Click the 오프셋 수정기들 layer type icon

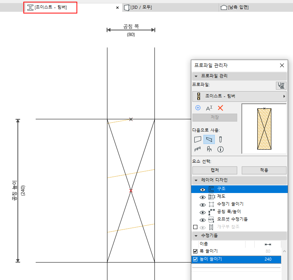coord(211,219)
